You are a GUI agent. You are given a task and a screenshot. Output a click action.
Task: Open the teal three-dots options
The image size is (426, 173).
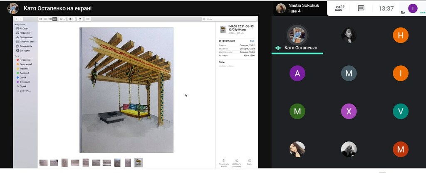click(423, 12)
